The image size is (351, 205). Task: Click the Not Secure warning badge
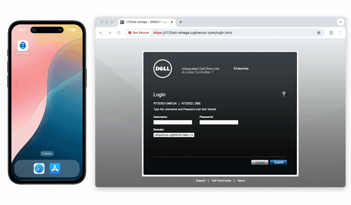(139, 33)
